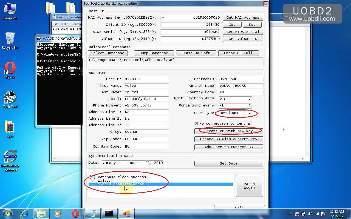Click Set Client ID button
This screenshot has height=219, width=351.
coord(252,25)
